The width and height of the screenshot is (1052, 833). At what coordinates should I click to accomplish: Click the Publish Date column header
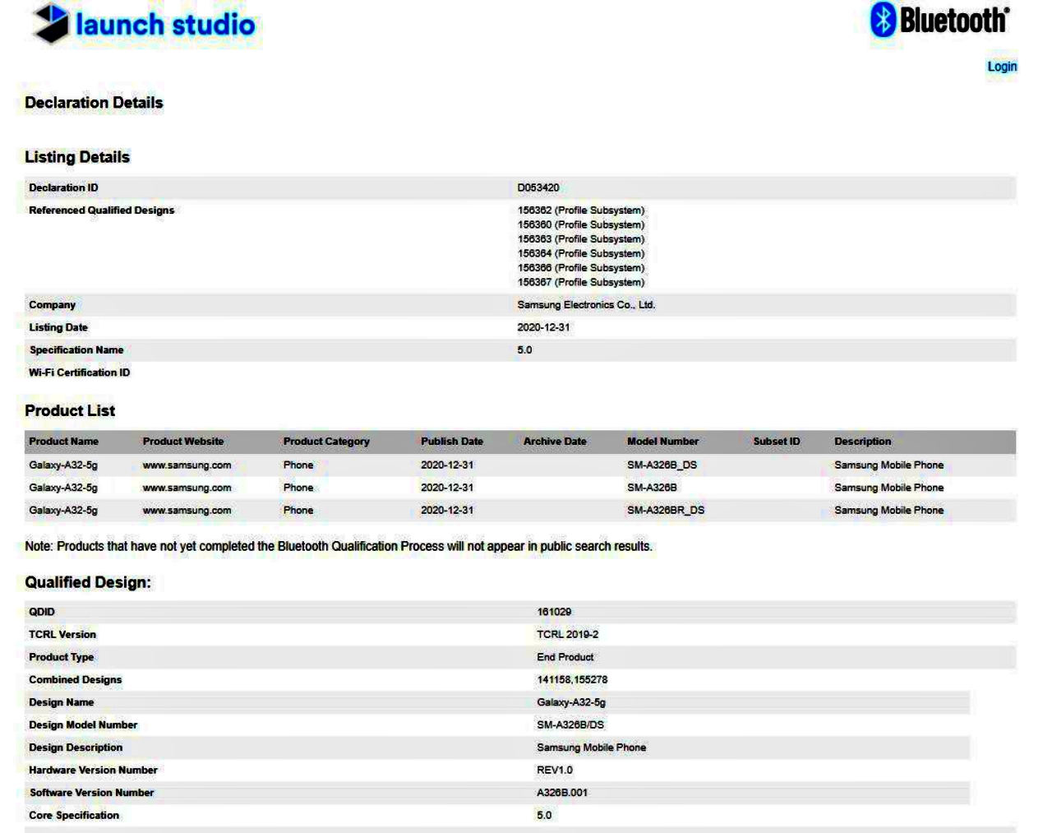(x=452, y=442)
